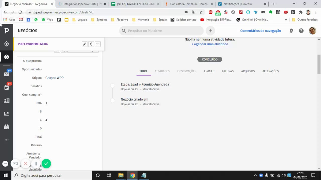This screenshot has height=180, width=321.
Task: Switch to NTICS DADOS ENRIQUECIDOS browser tab
Action: click(x=135, y=4)
